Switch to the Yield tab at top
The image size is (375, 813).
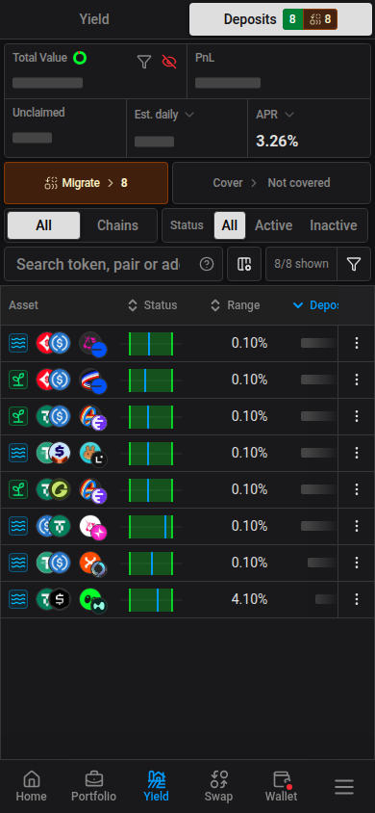(94, 19)
